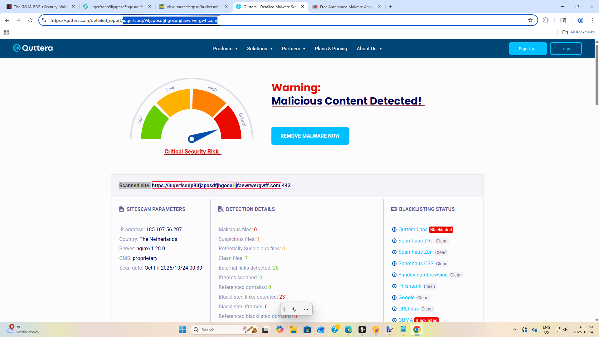Expand the About Us dropdown menu
Viewport: 599px width, 337px height.
pyautogui.click(x=369, y=49)
